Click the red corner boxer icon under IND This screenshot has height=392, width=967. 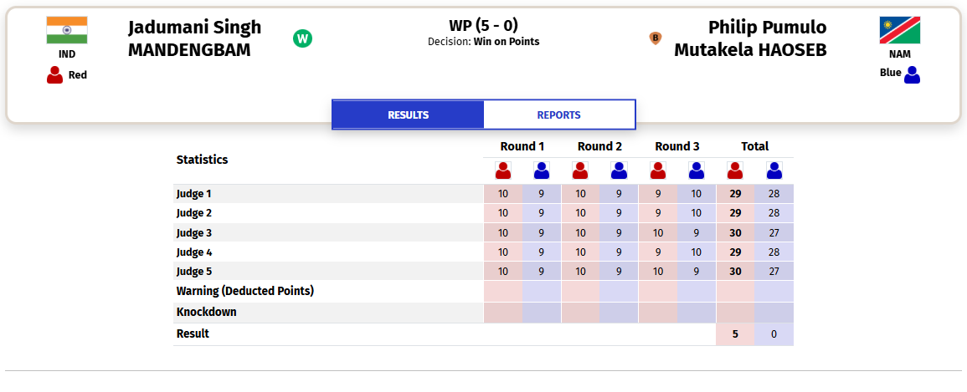[x=55, y=75]
